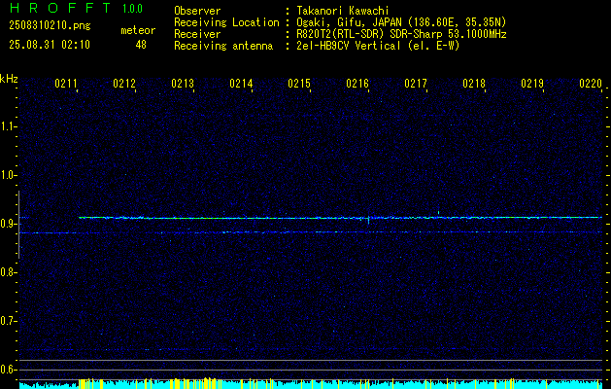The image size is (611, 389).
Task: Click the 0.6 frequency axis label
Action: pos(8,370)
